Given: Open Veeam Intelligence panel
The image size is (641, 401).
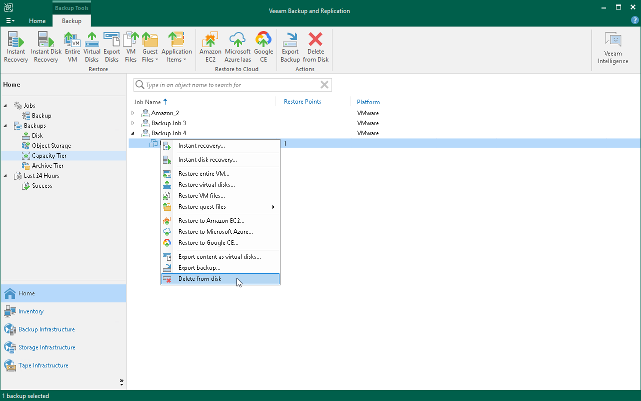Looking at the screenshot, I should [612, 47].
